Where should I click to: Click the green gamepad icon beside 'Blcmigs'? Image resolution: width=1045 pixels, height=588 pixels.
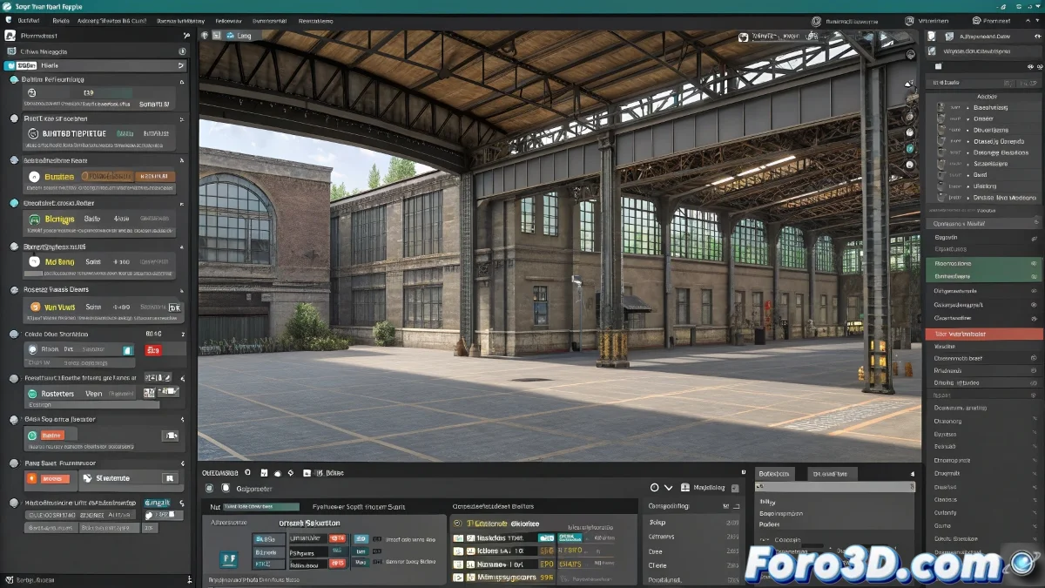pyautogui.click(x=34, y=220)
